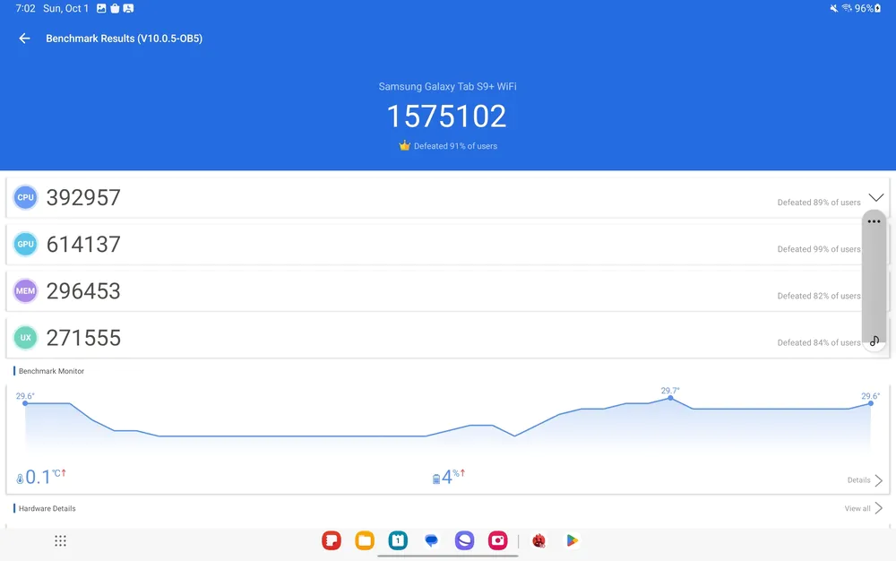Launch Samsung Internet browser from dock

click(x=464, y=540)
